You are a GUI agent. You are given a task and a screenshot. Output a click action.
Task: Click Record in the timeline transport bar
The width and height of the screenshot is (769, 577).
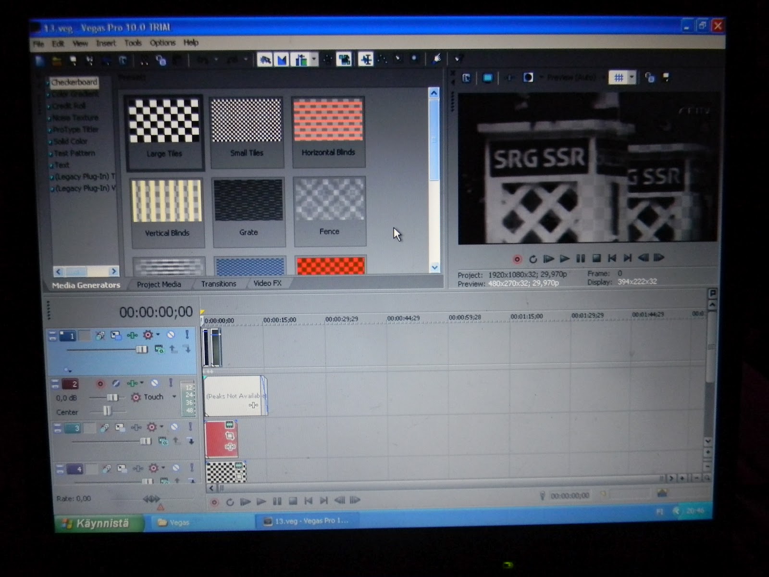[x=214, y=502]
